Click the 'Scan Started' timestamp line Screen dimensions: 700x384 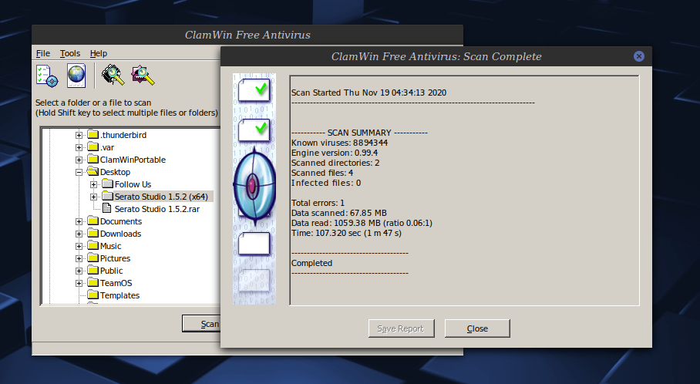(369, 93)
